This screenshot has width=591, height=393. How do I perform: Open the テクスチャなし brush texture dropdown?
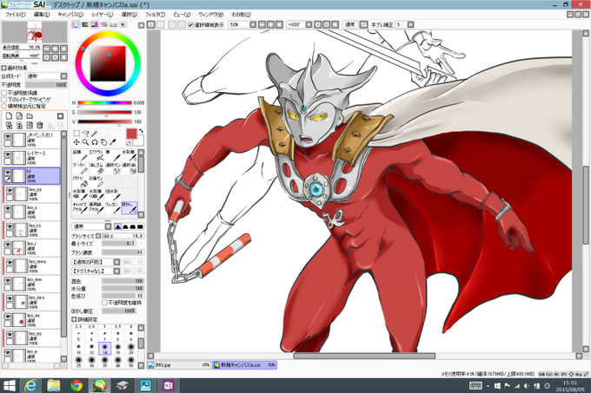tap(116, 271)
